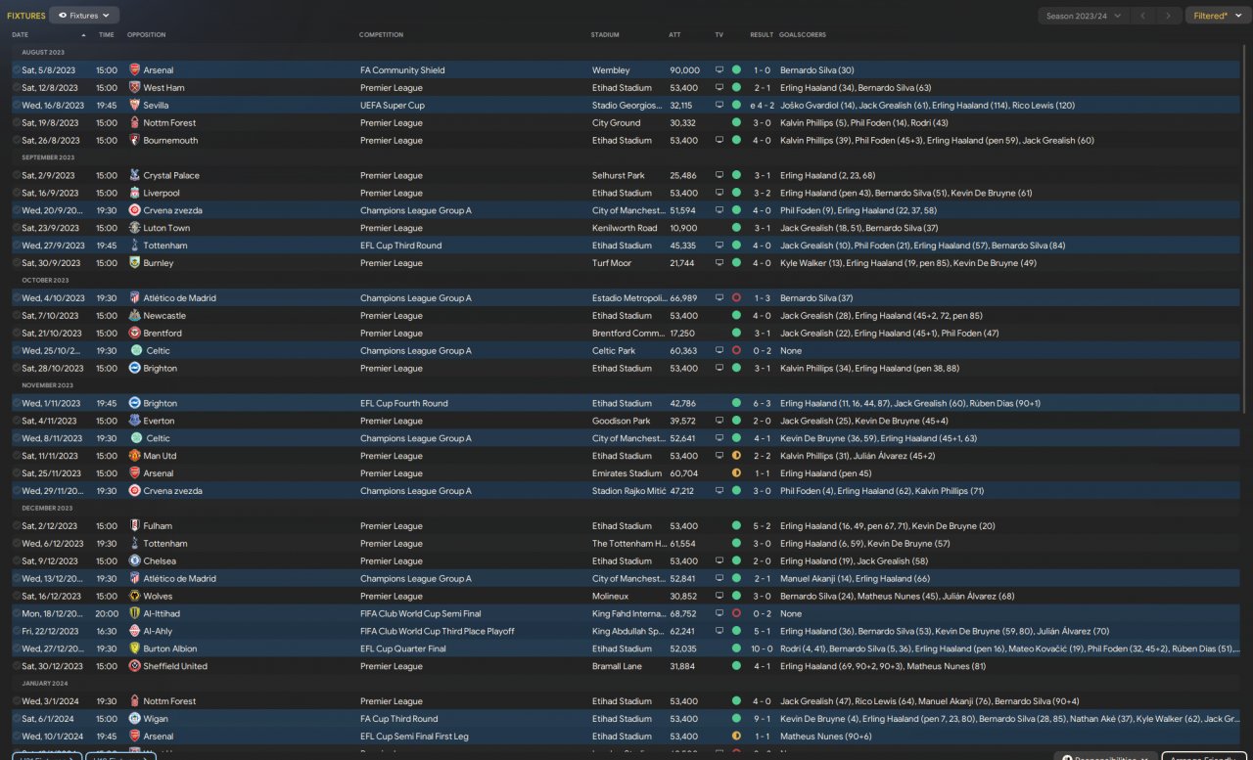Sort by the Opposition column header
The image size is (1253, 760).
tap(147, 35)
